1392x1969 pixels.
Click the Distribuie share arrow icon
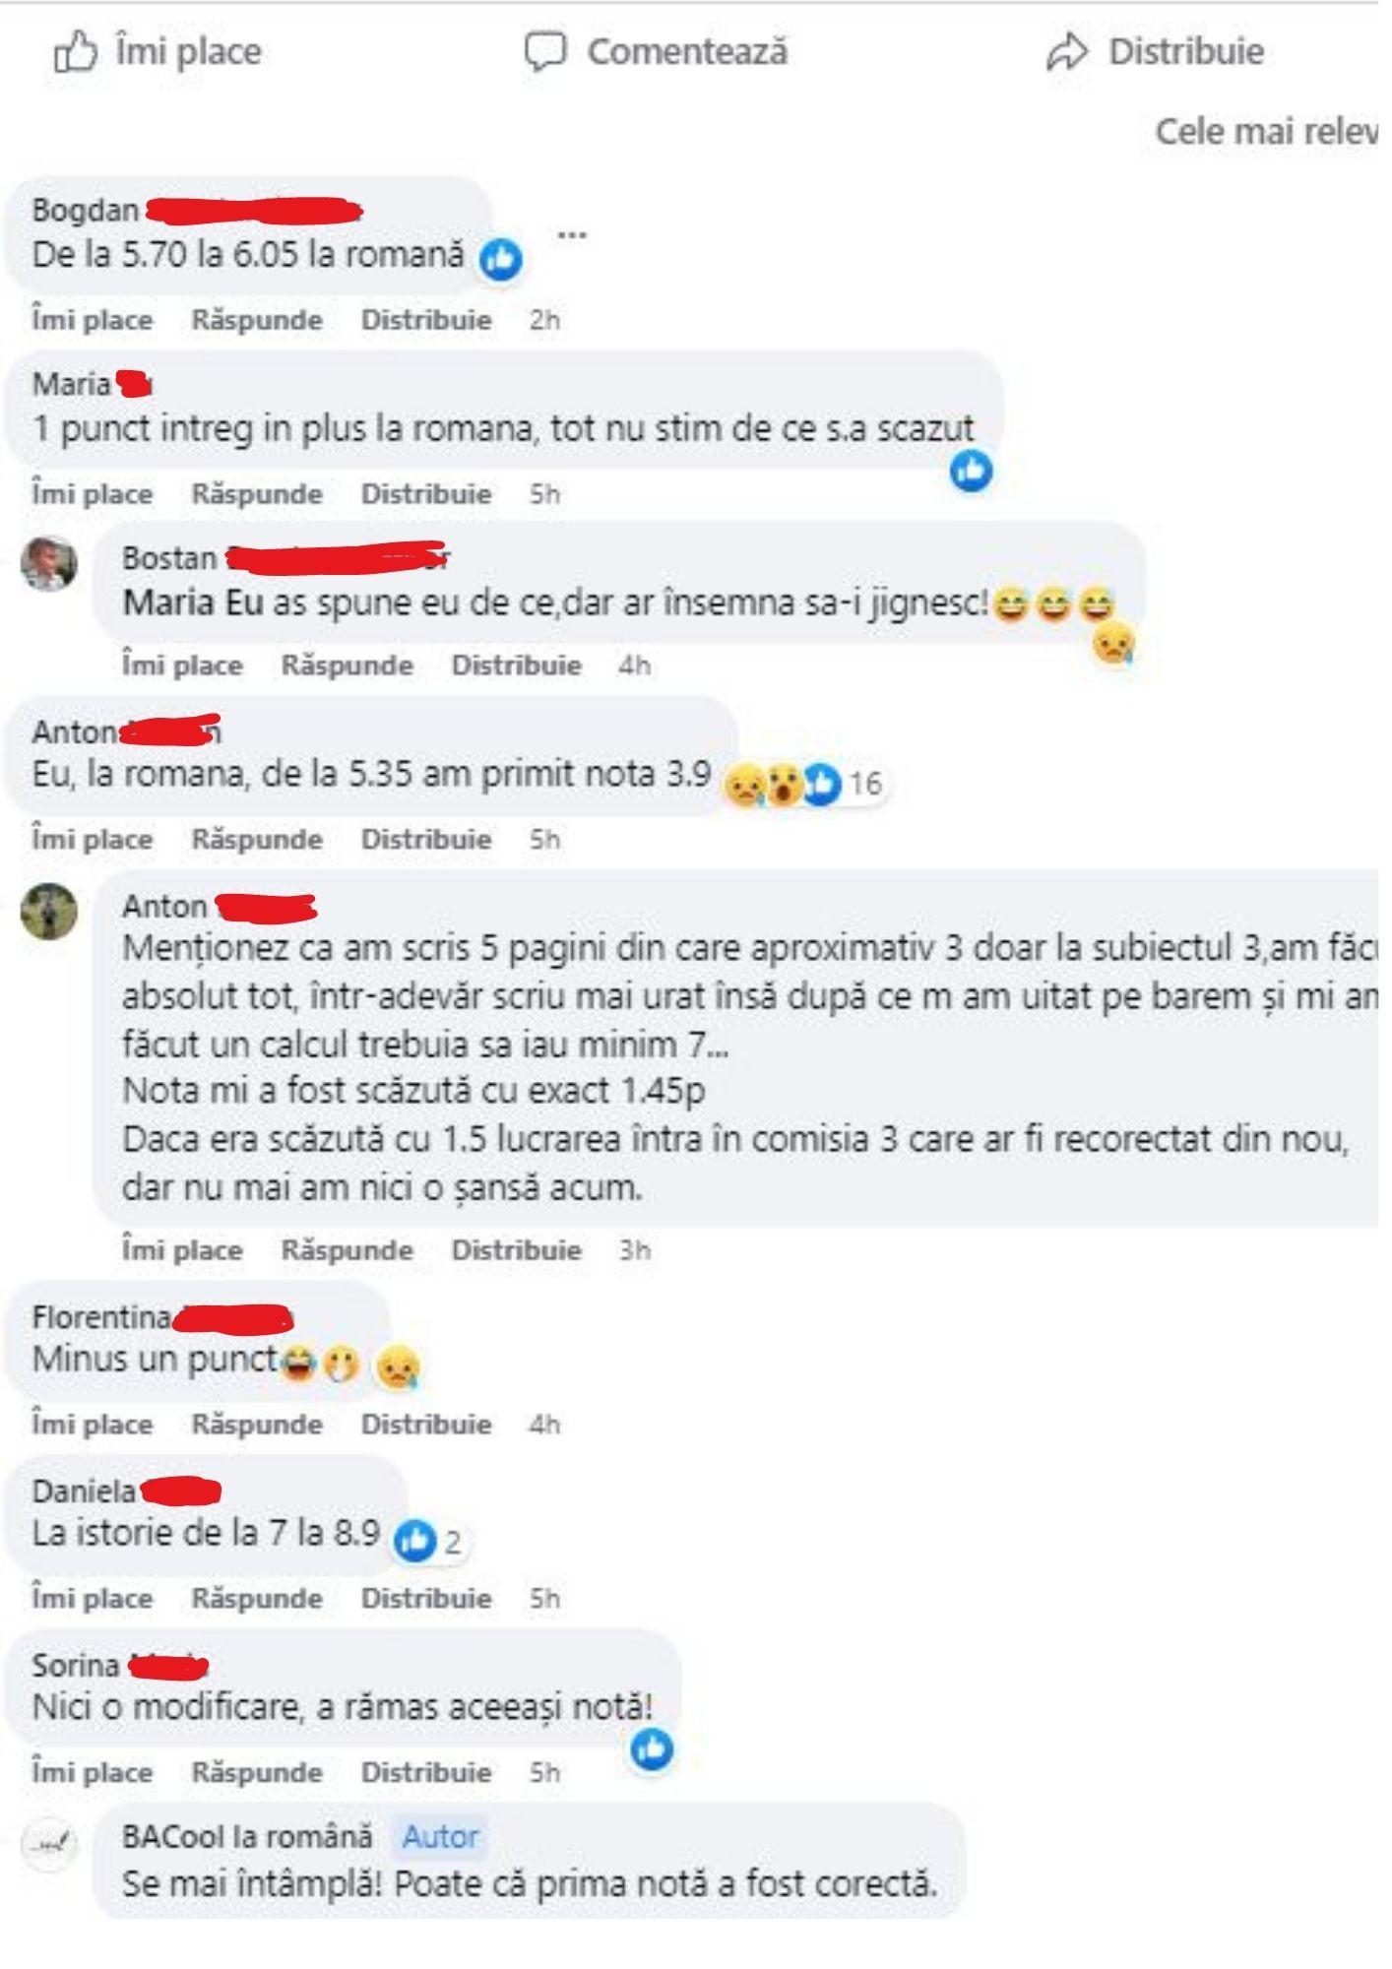point(1067,51)
